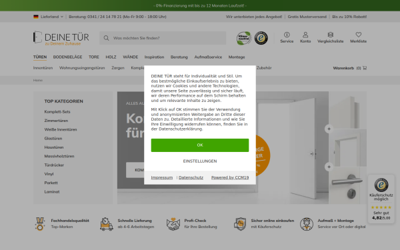Click the Sicher online einkaufen shield icon
The image size is (400, 250).
[x=240, y=224]
